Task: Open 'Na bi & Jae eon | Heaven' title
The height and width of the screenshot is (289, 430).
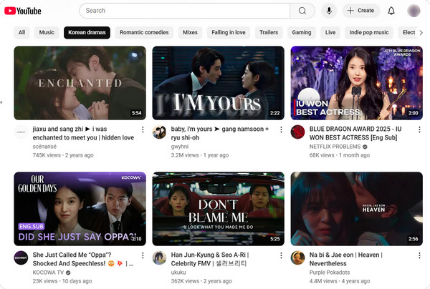Action: point(346,259)
